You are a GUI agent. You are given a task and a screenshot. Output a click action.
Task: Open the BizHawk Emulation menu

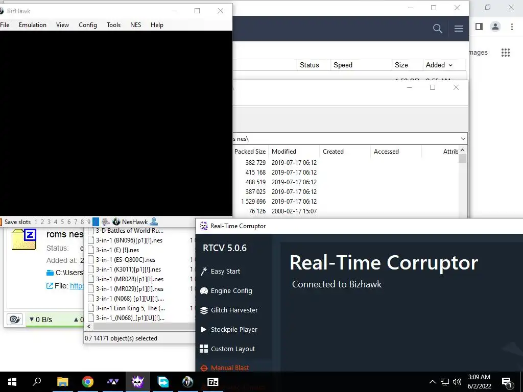tap(33, 25)
